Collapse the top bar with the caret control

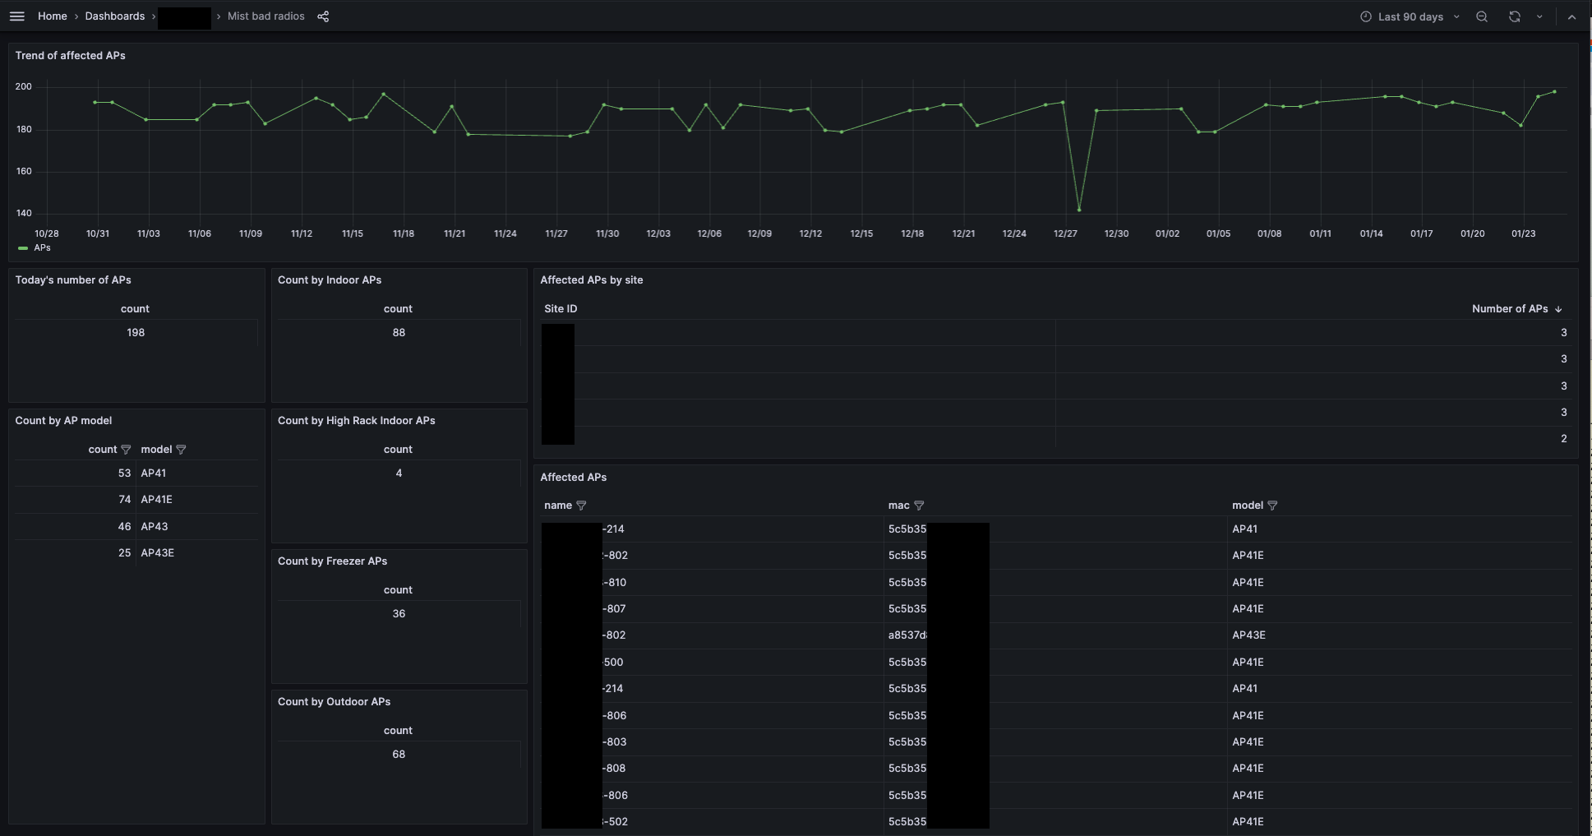[x=1572, y=16]
